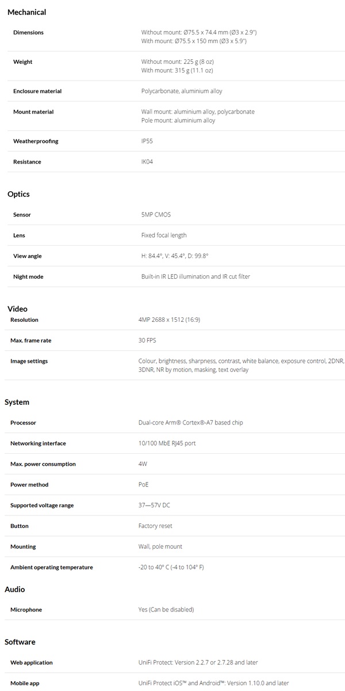Click the Optics section heading
The width and height of the screenshot is (345, 691).
point(18,194)
